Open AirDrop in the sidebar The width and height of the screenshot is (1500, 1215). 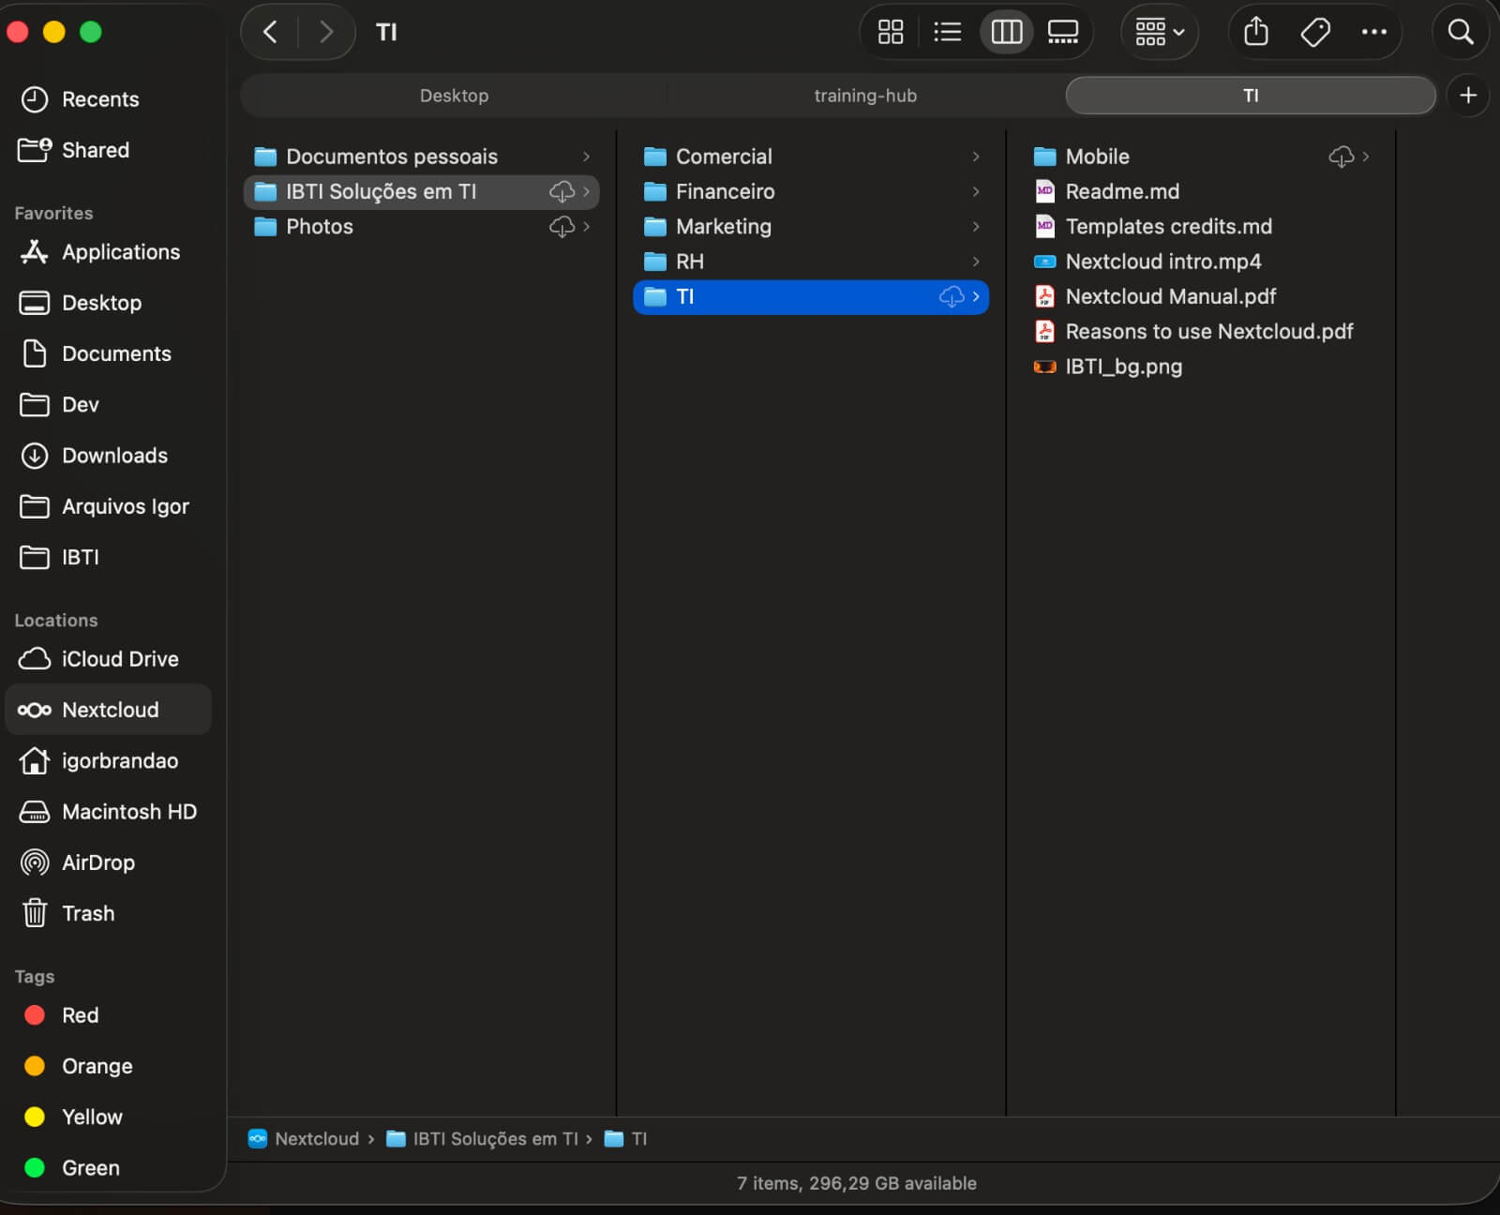[x=108, y=862]
